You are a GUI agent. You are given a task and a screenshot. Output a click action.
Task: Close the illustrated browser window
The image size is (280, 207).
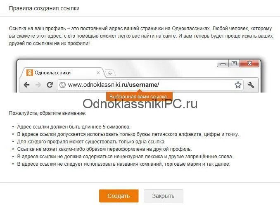tap(249, 63)
